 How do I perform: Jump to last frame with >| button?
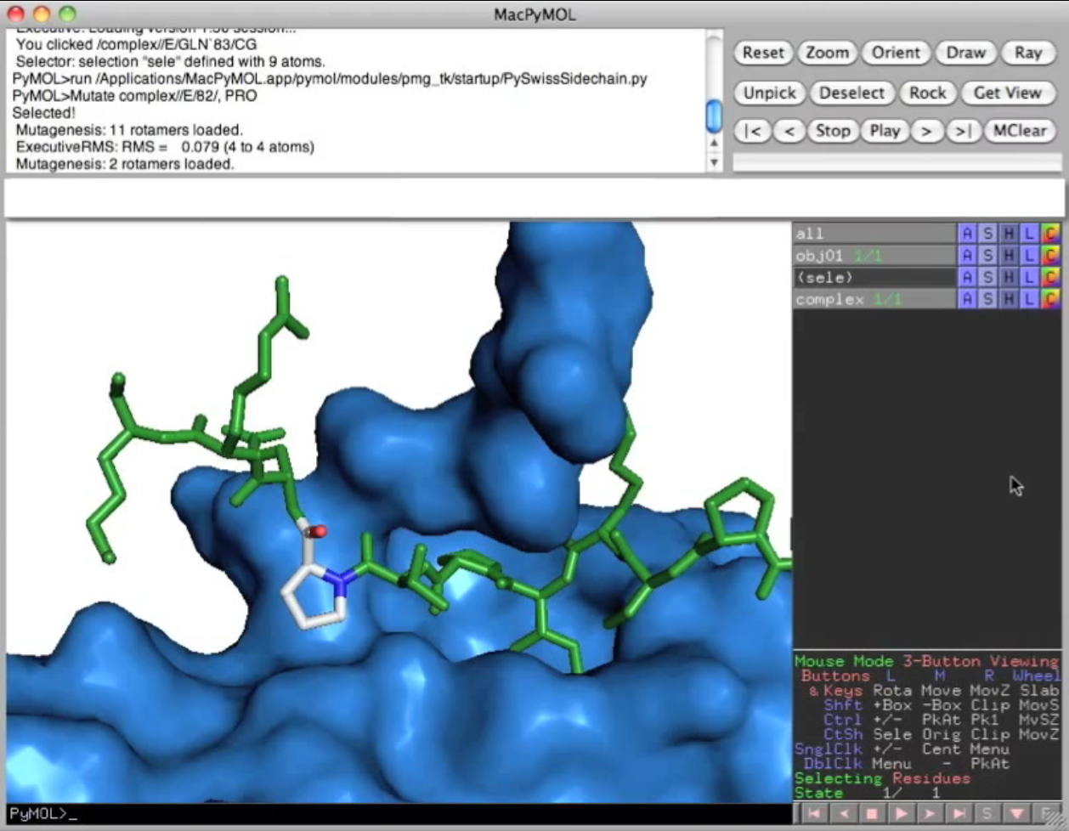[963, 131]
